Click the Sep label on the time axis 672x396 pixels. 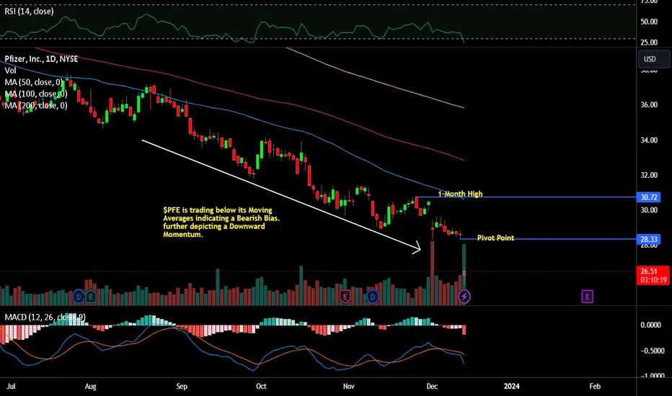pos(182,386)
